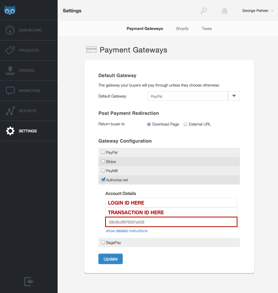Image resolution: width=278 pixels, height=293 pixels.
Task: Open the Reports graph icon
Action: [x=10, y=111]
